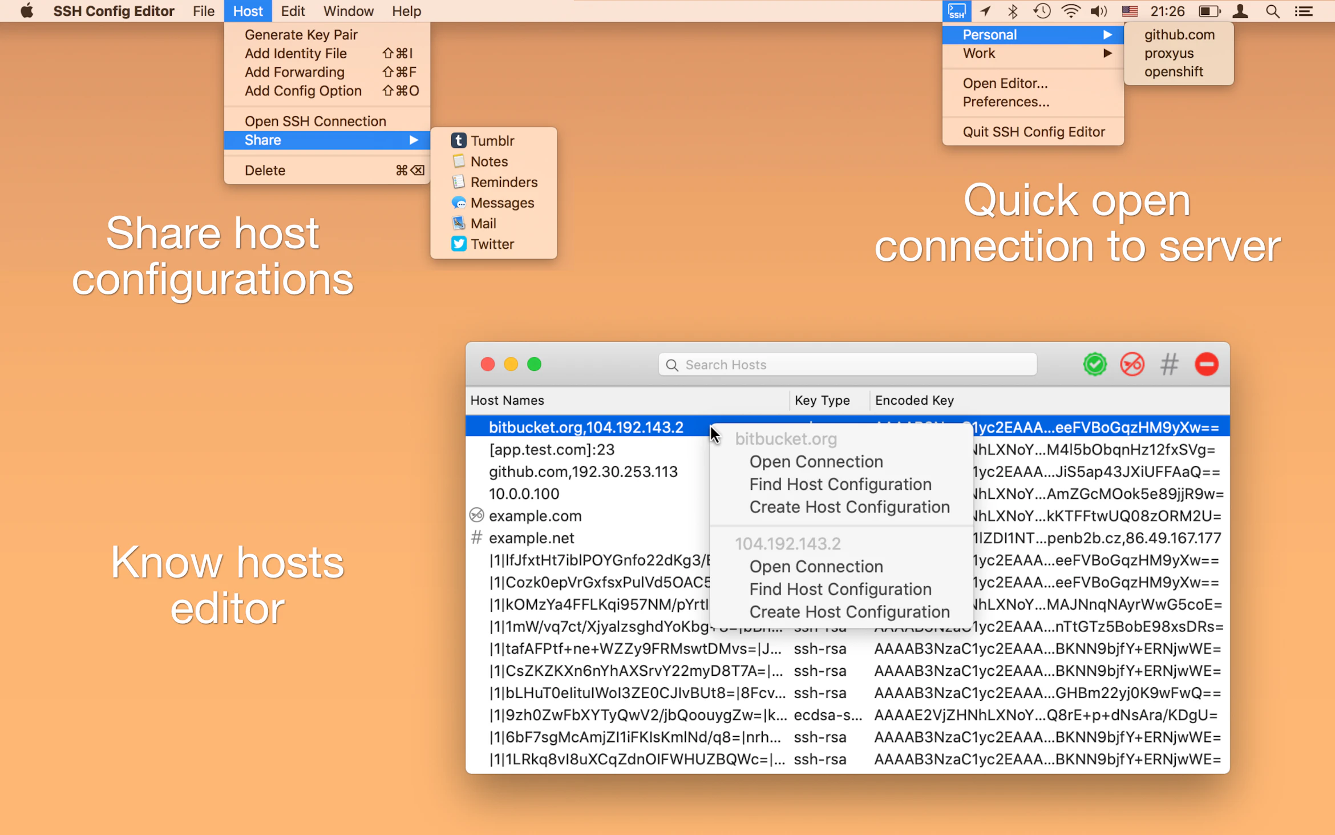Open Notification Center list icon
The width and height of the screenshot is (1335, 835).
pos(1304,11)
